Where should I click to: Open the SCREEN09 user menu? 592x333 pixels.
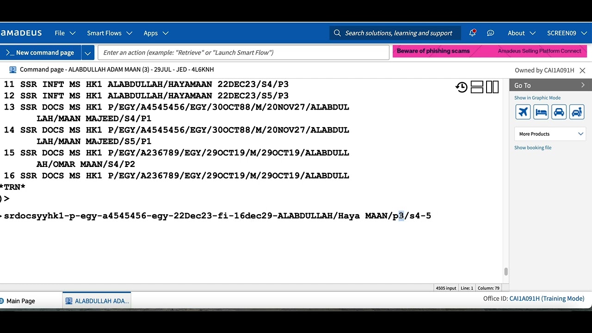click(566, 33)
